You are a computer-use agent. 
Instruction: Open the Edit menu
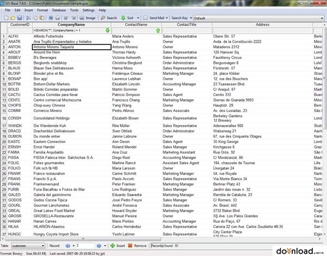[17, 10]
